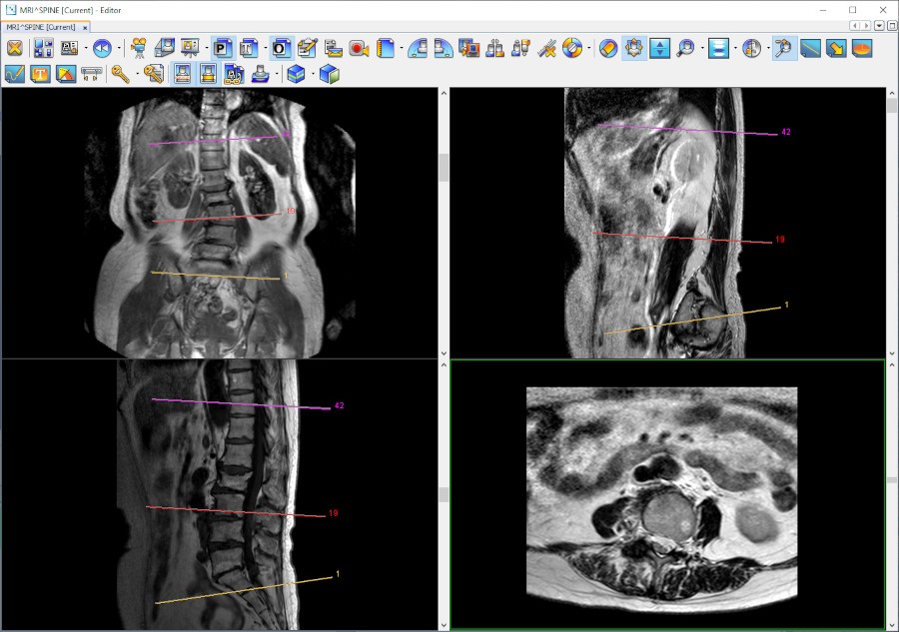Select the magnifying glass zoom tool
The image size is (899, 632).
tap(684, 47)
